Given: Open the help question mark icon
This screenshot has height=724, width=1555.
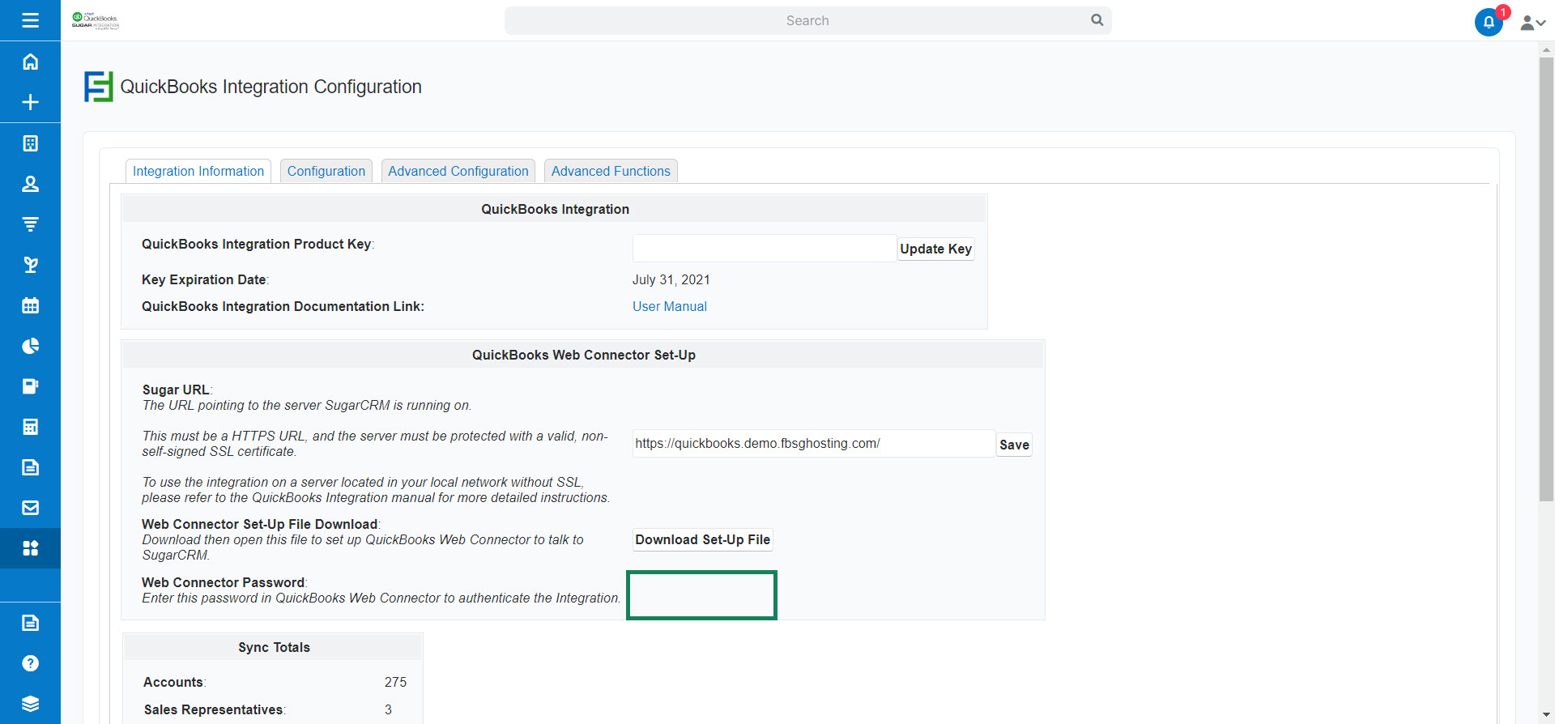Looking at the screenshot, I should pyautogui.click(x=30, y=663).
